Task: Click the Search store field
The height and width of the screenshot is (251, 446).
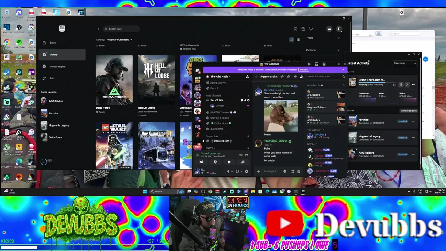Action: 122,29
